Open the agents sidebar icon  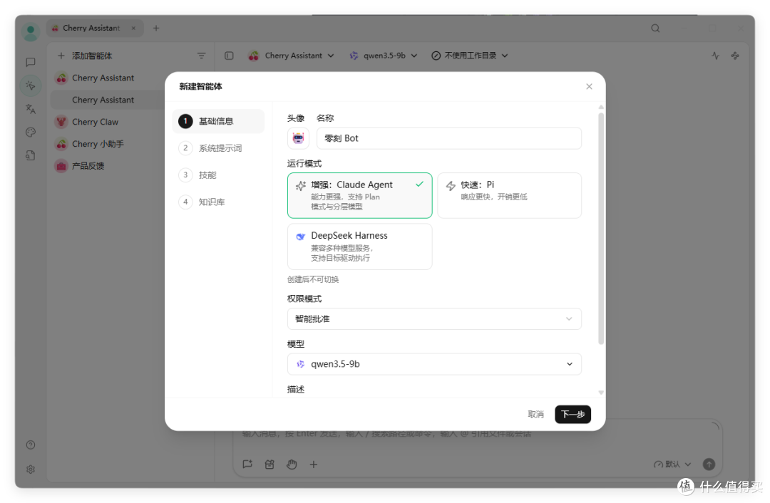(31, 85)
